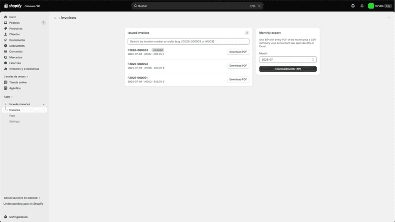The width and height of the screenshot is (395, 222).
Task: Click the Descuentos icon
Action: click(x=6, y=46)
